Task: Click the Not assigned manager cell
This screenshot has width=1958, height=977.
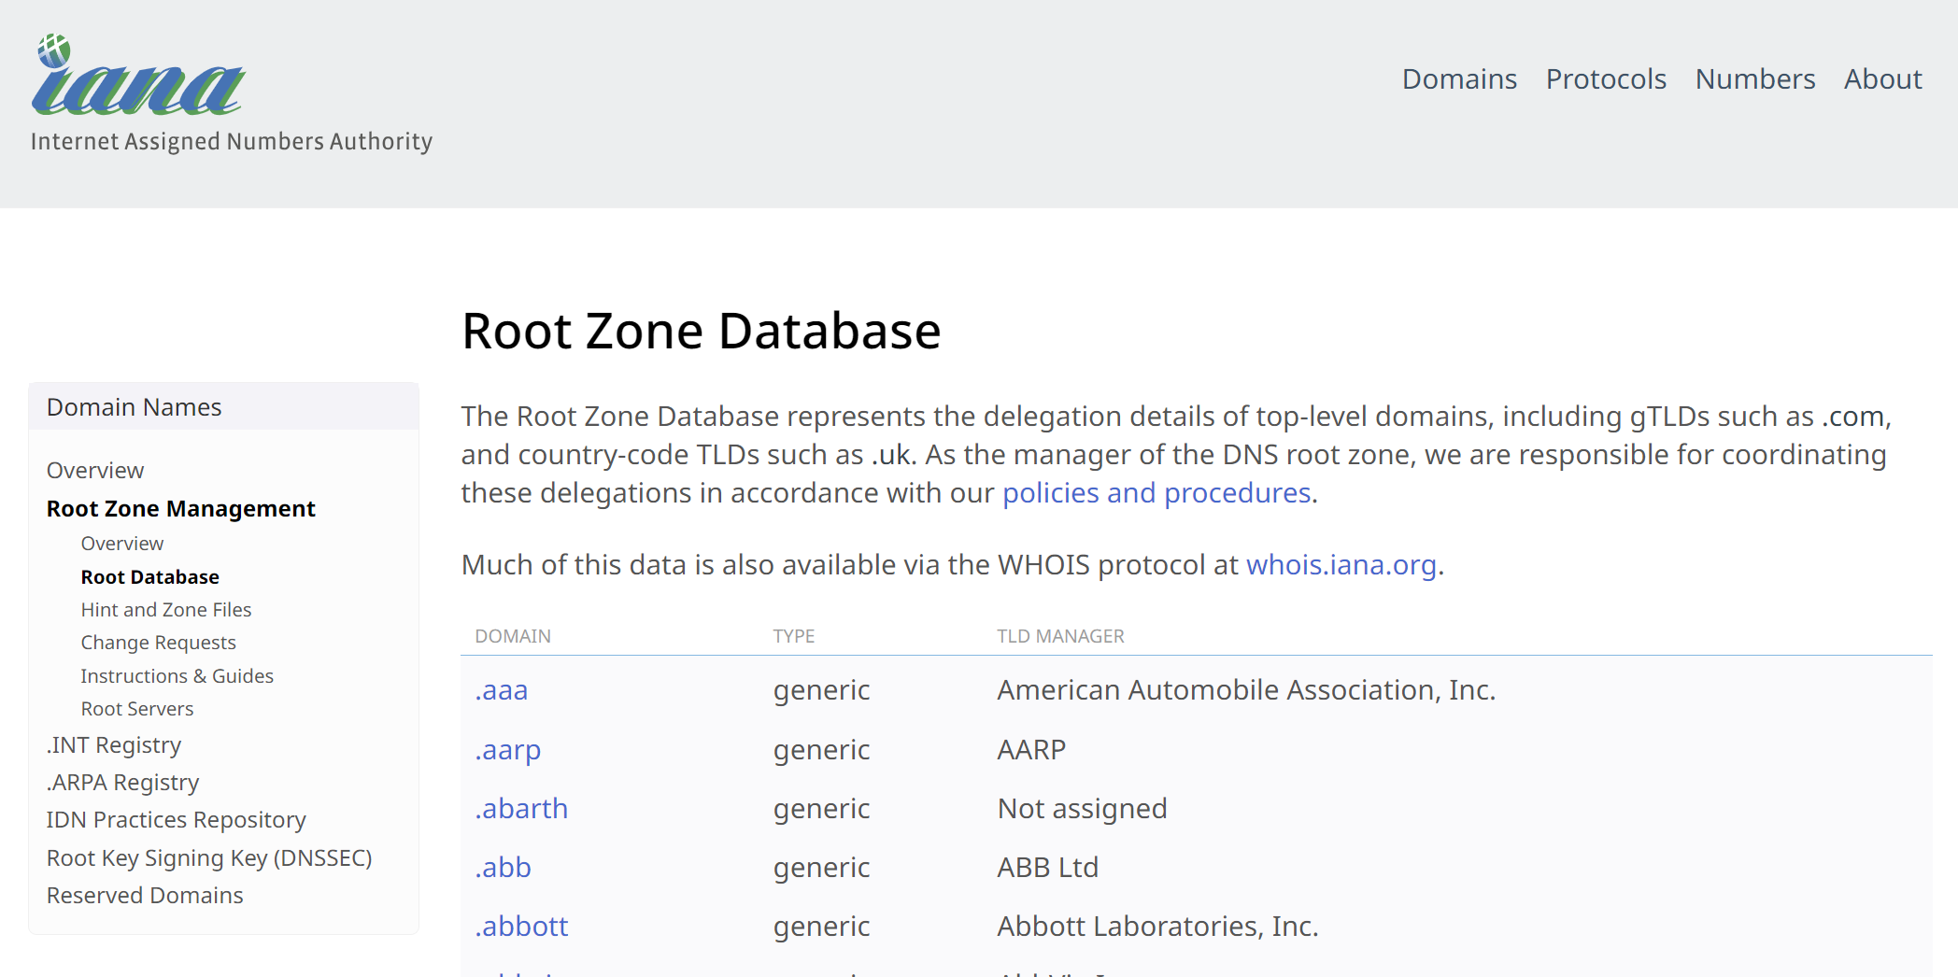Action: point(1082,809)
